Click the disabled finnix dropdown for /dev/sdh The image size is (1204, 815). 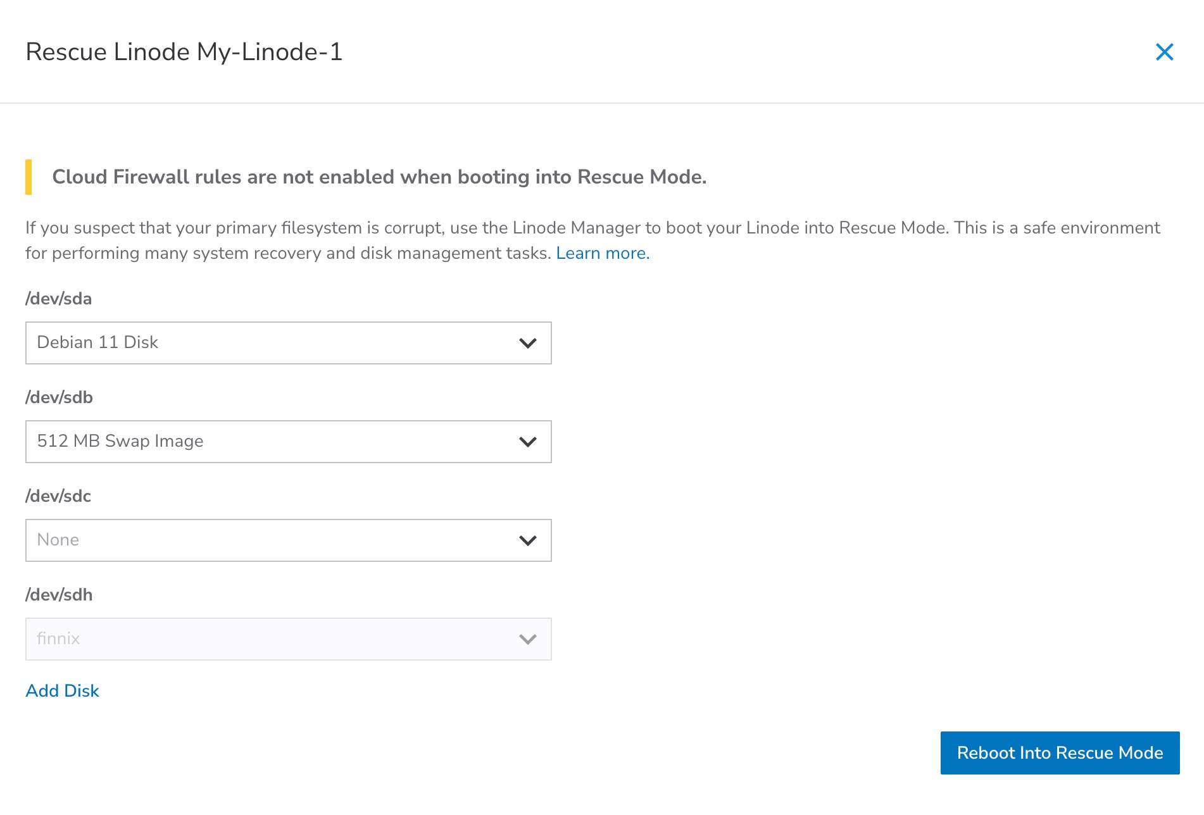pos(288,639)
